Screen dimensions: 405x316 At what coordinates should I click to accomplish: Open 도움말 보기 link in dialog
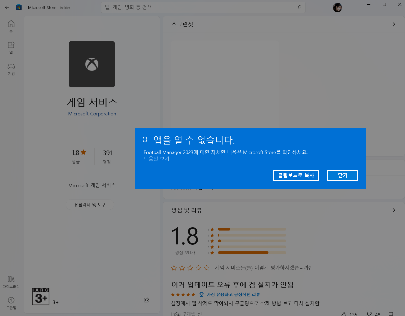pos(156,158)
